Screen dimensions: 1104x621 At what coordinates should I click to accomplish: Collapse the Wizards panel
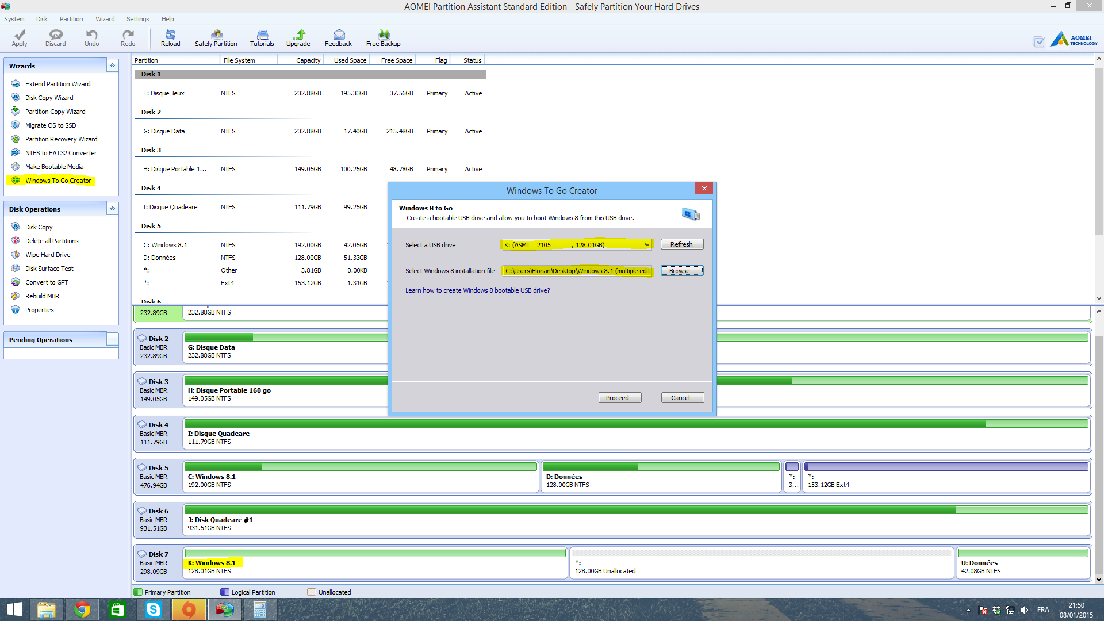click(113, 66)
